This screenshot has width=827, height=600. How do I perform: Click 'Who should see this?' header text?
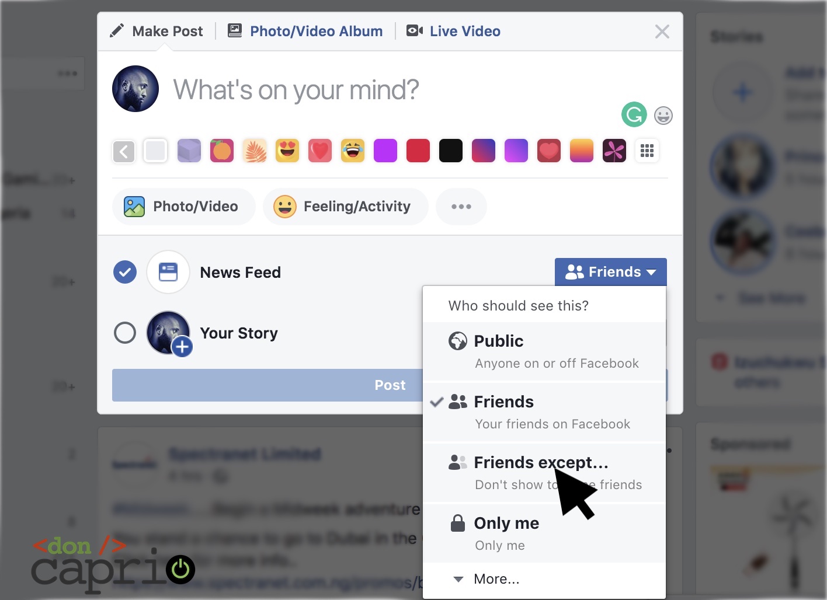click(x=519, y=306)
